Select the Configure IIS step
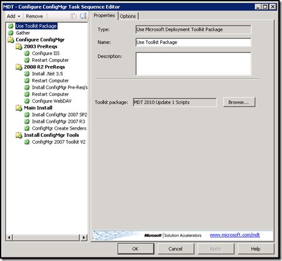This screenshot has width=282, height=261. (46, 53)
